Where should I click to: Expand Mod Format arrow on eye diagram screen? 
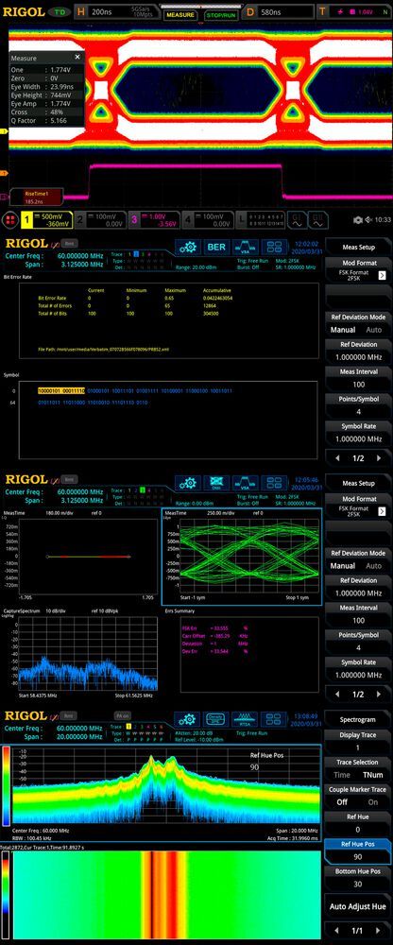[382, 511]
